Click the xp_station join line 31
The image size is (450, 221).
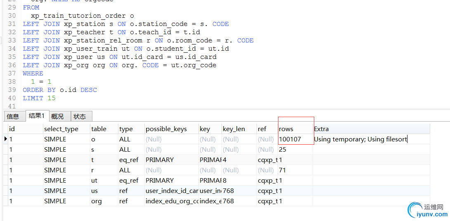pos(126,24)
